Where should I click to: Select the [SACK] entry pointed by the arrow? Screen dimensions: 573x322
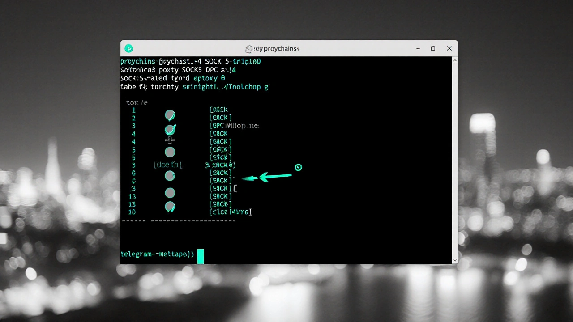[220, 180]
